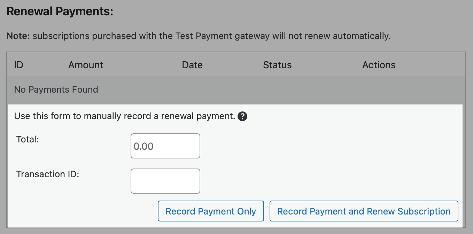Select the ID column header
Screen dimensions: 473x234
(x=18, y=65)
